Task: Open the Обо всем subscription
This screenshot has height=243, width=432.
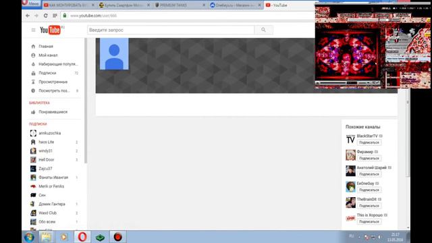Action: coord(55,221)
